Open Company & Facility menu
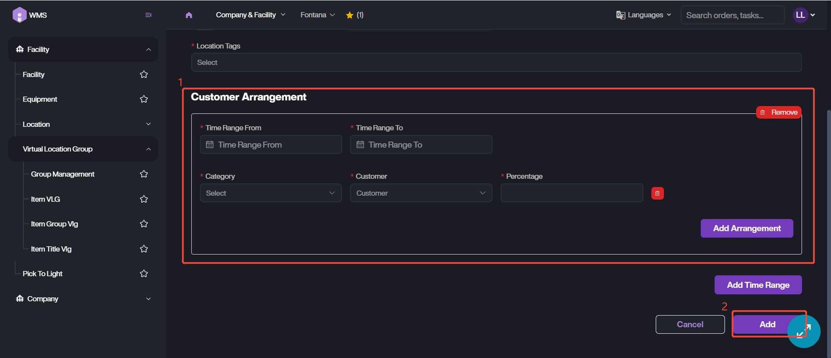 tap(250, 15)
